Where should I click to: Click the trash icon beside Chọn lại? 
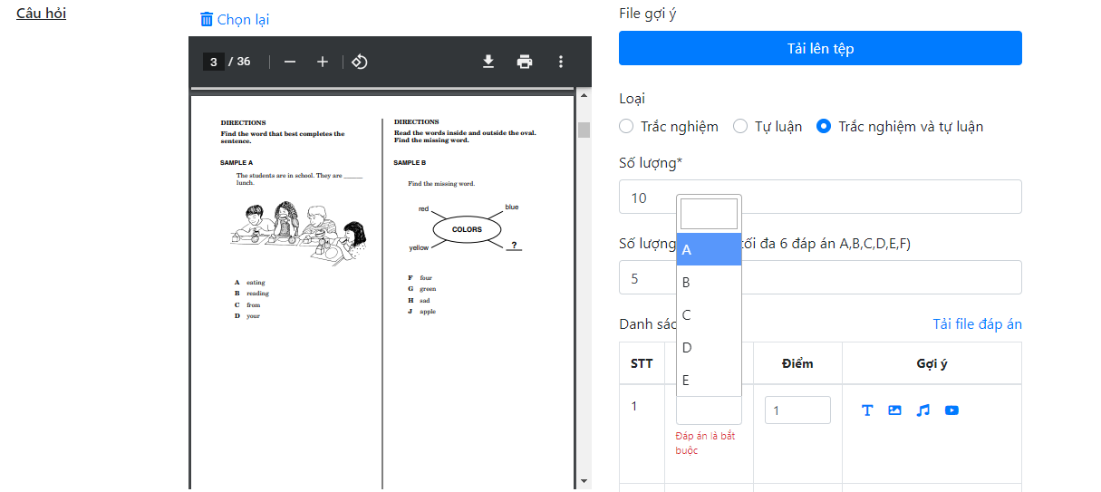[207, 19]
